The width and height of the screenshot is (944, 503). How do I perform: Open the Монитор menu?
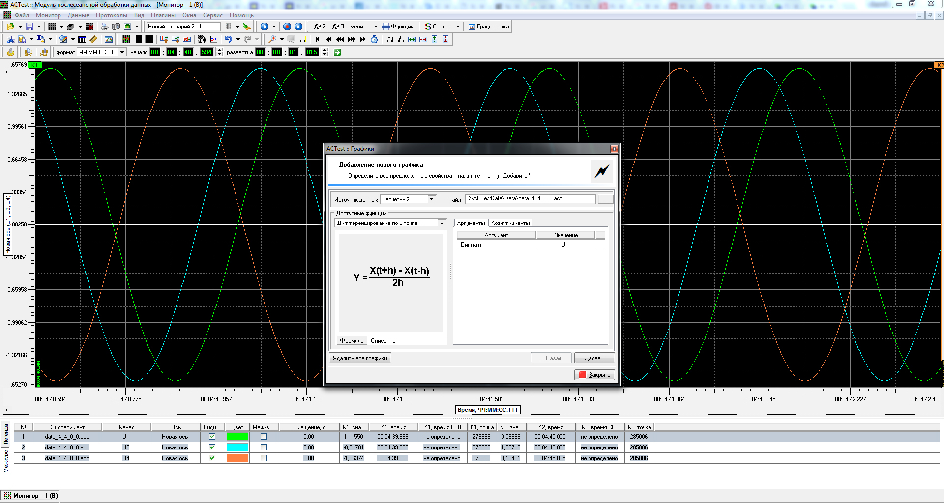tap(48, 15)
